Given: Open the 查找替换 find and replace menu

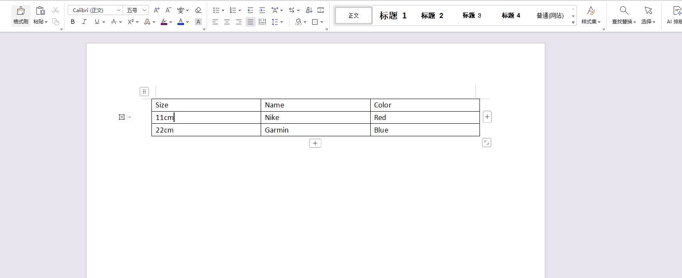Looking at the screenshot, I should point(624,15).
